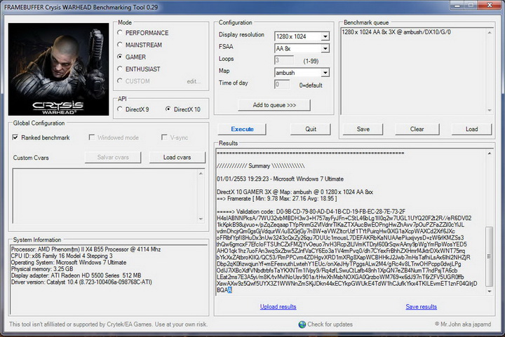Clear the benchmark queue

coord(417,129)
